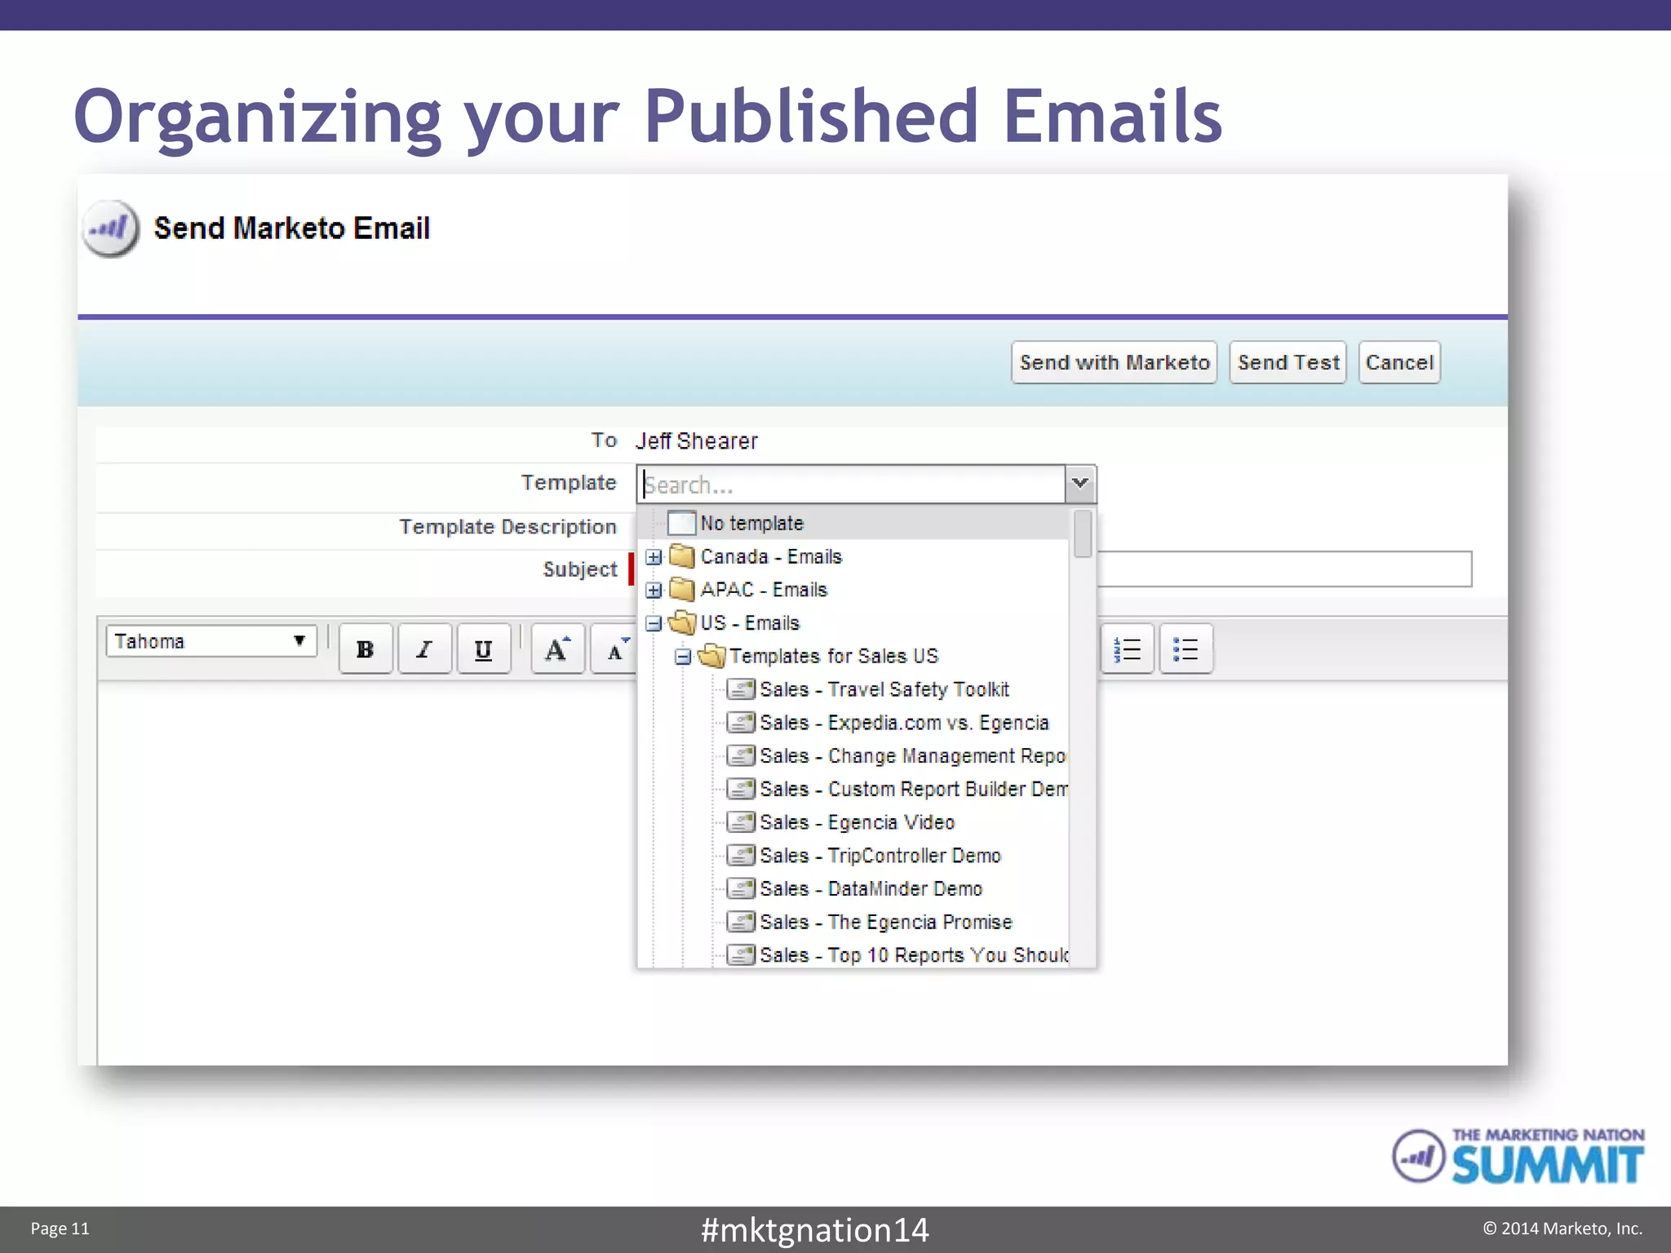
Task: Select Sales - Egencia Video template
Action: pos(857,822)
